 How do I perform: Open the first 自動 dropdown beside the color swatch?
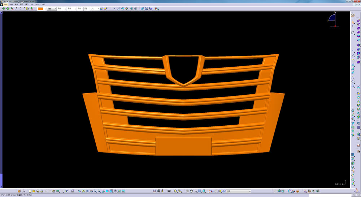pyautogui.click(x=52, y=9)
